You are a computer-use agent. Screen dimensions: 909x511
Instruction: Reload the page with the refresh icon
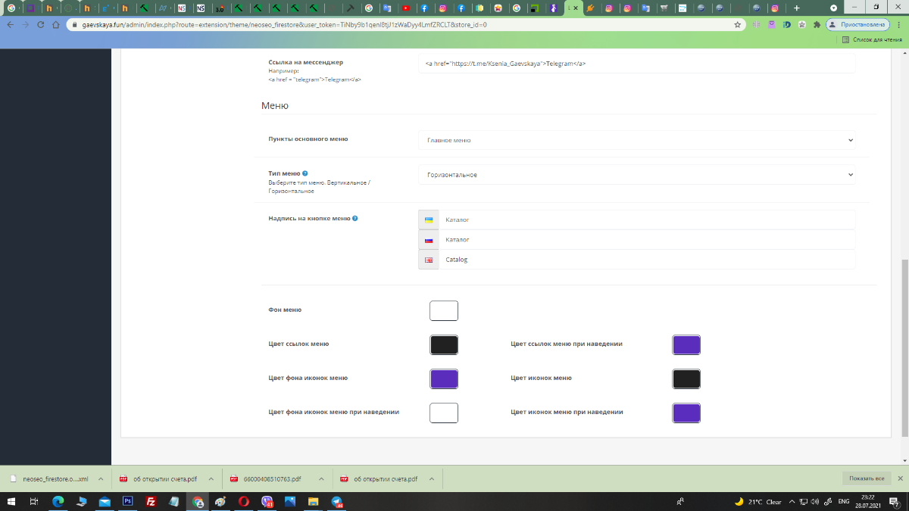pyautogui.click(x=40, y=24)
